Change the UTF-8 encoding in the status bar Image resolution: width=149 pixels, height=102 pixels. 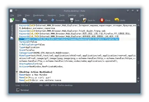(x=54, y=85)
